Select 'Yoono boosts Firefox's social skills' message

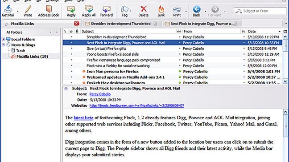point(113,54)
